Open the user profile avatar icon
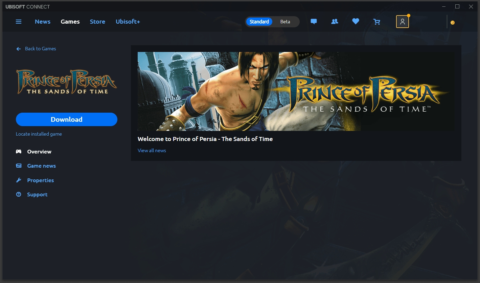 coord(402,22)
